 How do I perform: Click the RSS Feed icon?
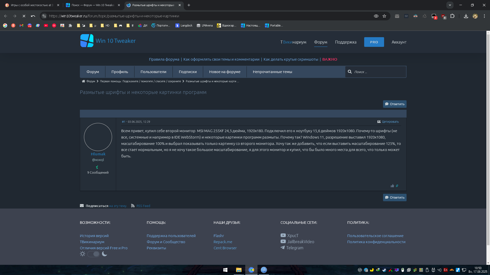coord(133,206)
